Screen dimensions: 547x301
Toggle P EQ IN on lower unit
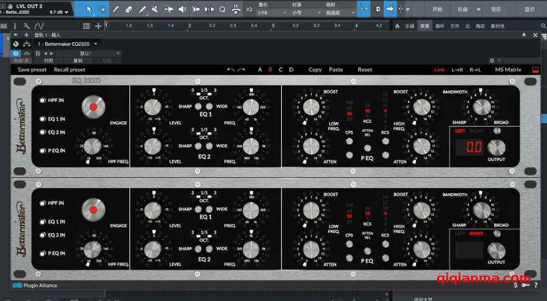(43, 253)
